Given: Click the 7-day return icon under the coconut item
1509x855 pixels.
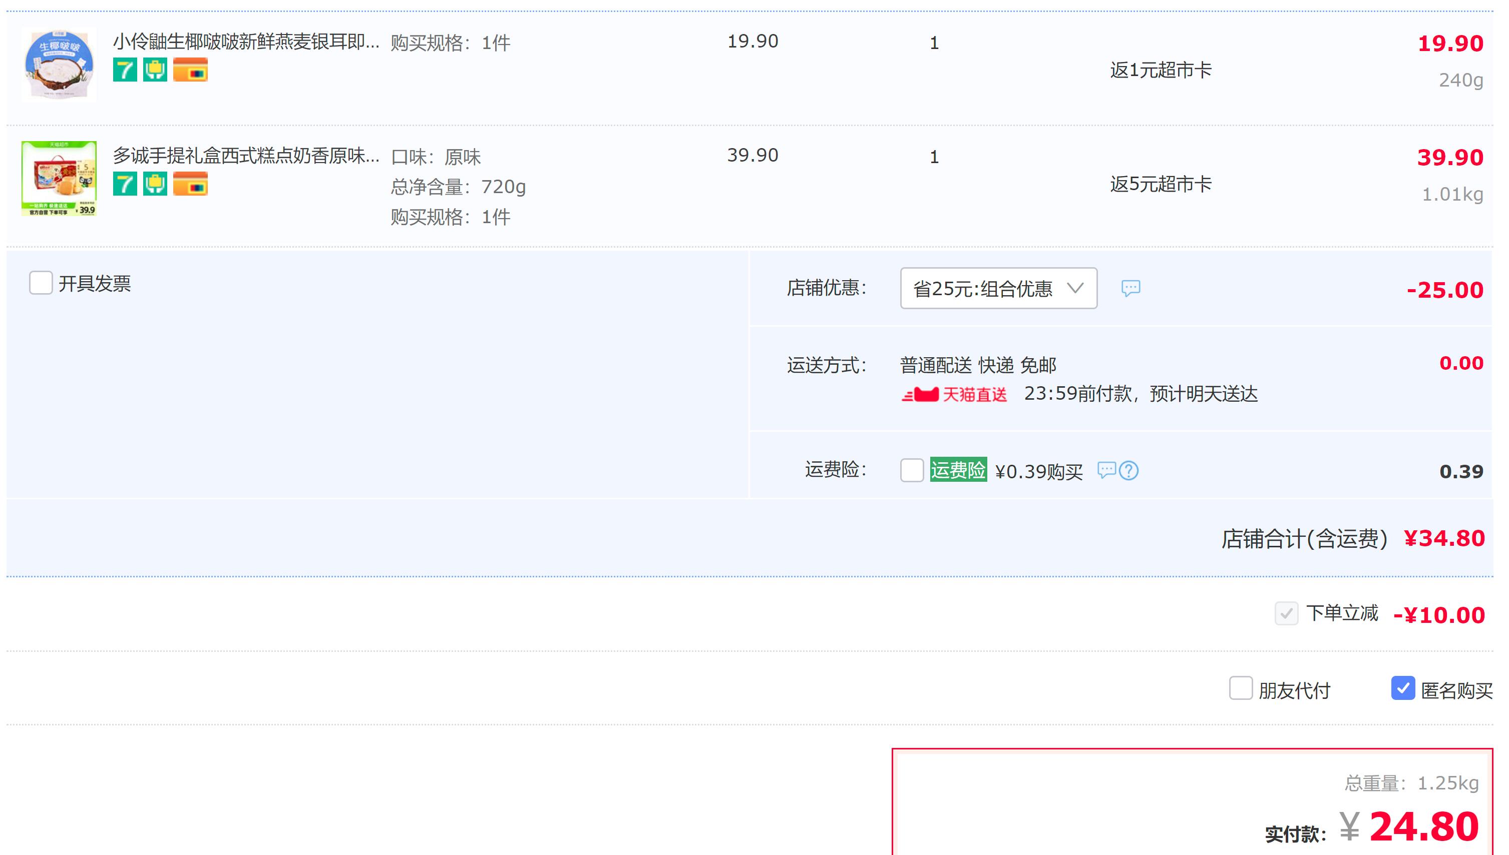Looking at the screenshot, I should (125, 70).
